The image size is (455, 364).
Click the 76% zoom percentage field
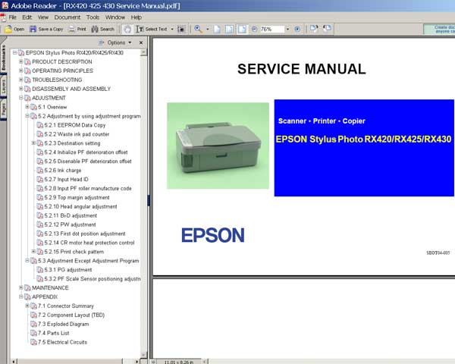pos(271,29)
